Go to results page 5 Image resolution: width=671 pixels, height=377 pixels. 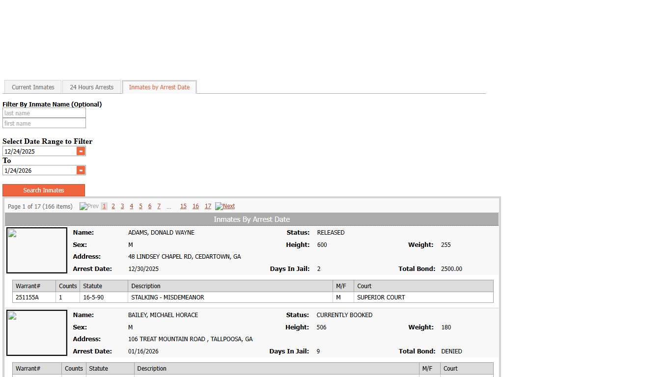tap(140, 206)
